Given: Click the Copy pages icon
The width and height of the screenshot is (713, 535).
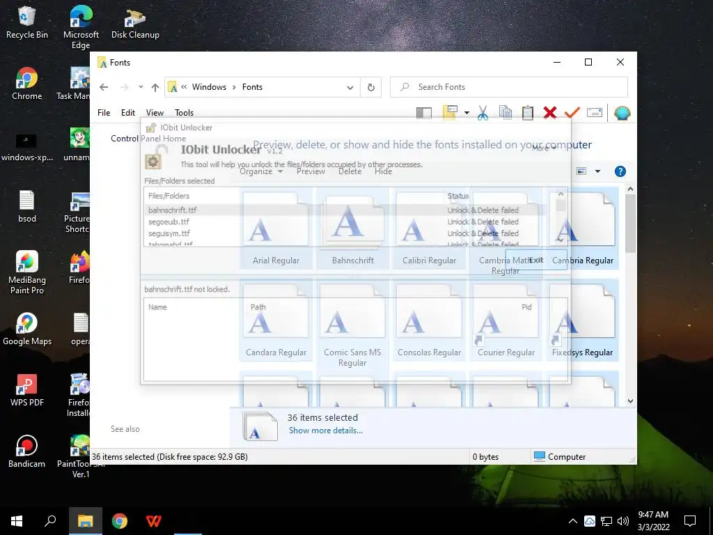Looking at the screenshot, I should (506, 112).
